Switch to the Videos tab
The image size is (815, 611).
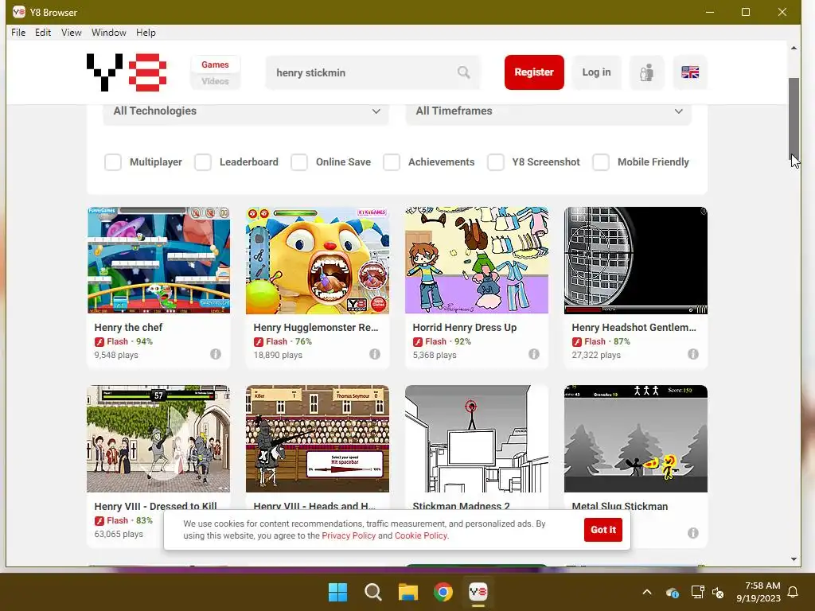point(215,81)
